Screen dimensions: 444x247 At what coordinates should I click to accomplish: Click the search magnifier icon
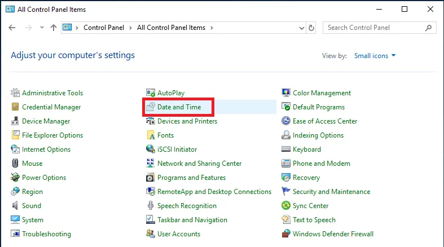point(428,28)
